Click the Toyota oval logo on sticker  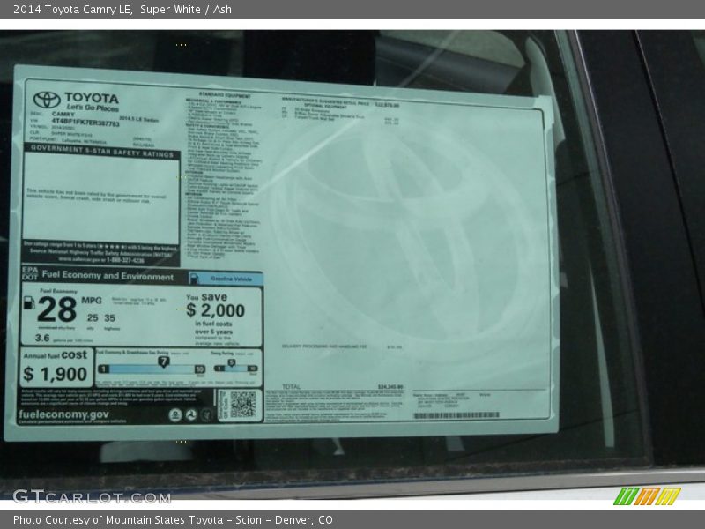47,99
